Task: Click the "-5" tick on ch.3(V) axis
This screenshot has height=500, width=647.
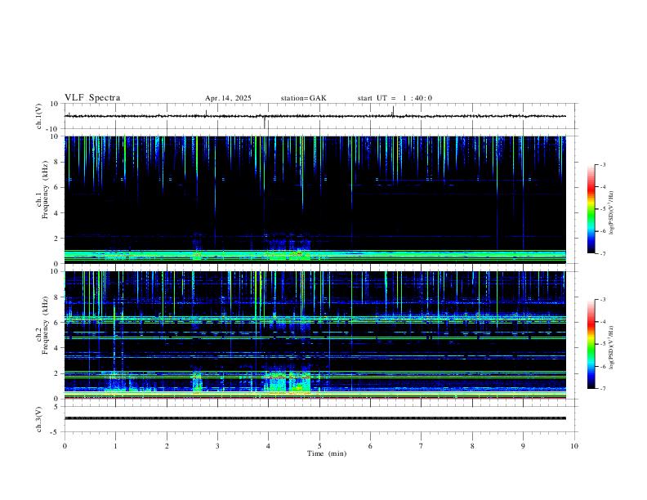Action: (56, 432)
